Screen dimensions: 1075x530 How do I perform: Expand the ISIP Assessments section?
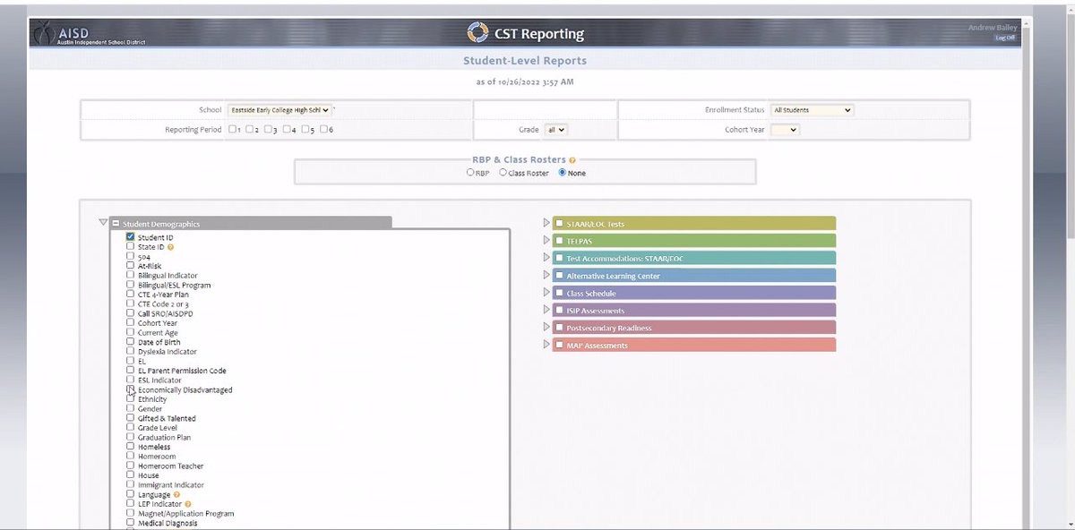tap(546, 310)
